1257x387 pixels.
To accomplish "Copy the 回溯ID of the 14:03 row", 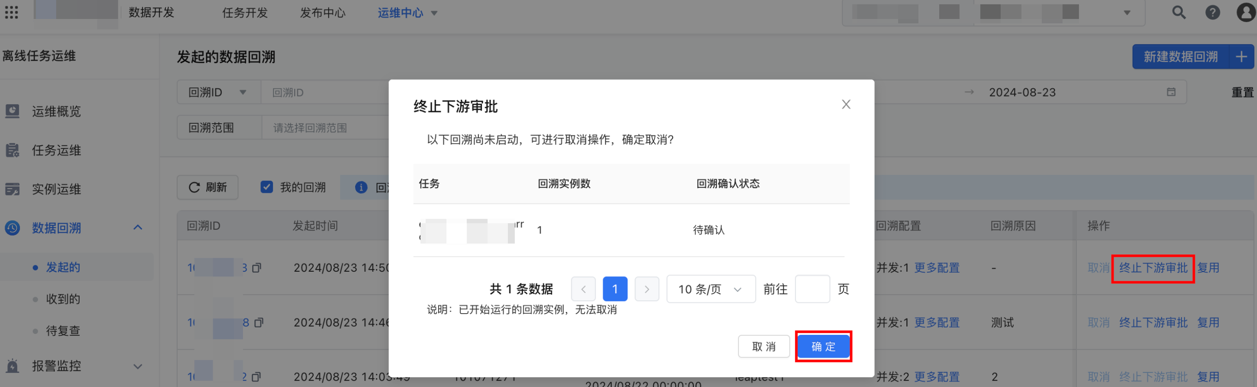I will 257,377.
